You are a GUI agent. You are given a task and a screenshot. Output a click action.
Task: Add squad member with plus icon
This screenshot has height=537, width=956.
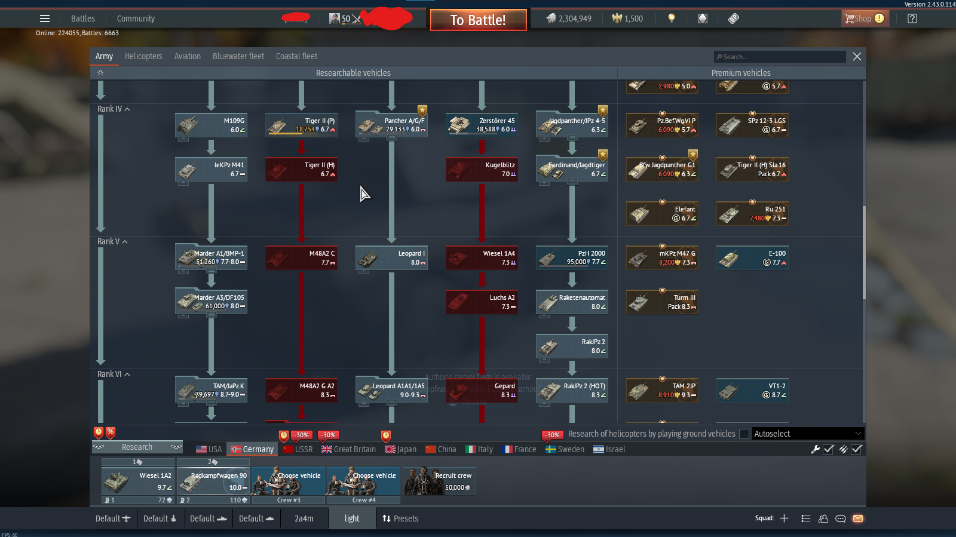(784, 518)
